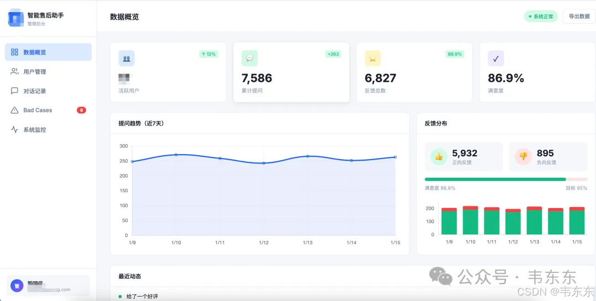This screenshot has width=596, height=301.
Task: Click the 满意度 86.9% label under progress bar
Action: [x=440, y=188]
